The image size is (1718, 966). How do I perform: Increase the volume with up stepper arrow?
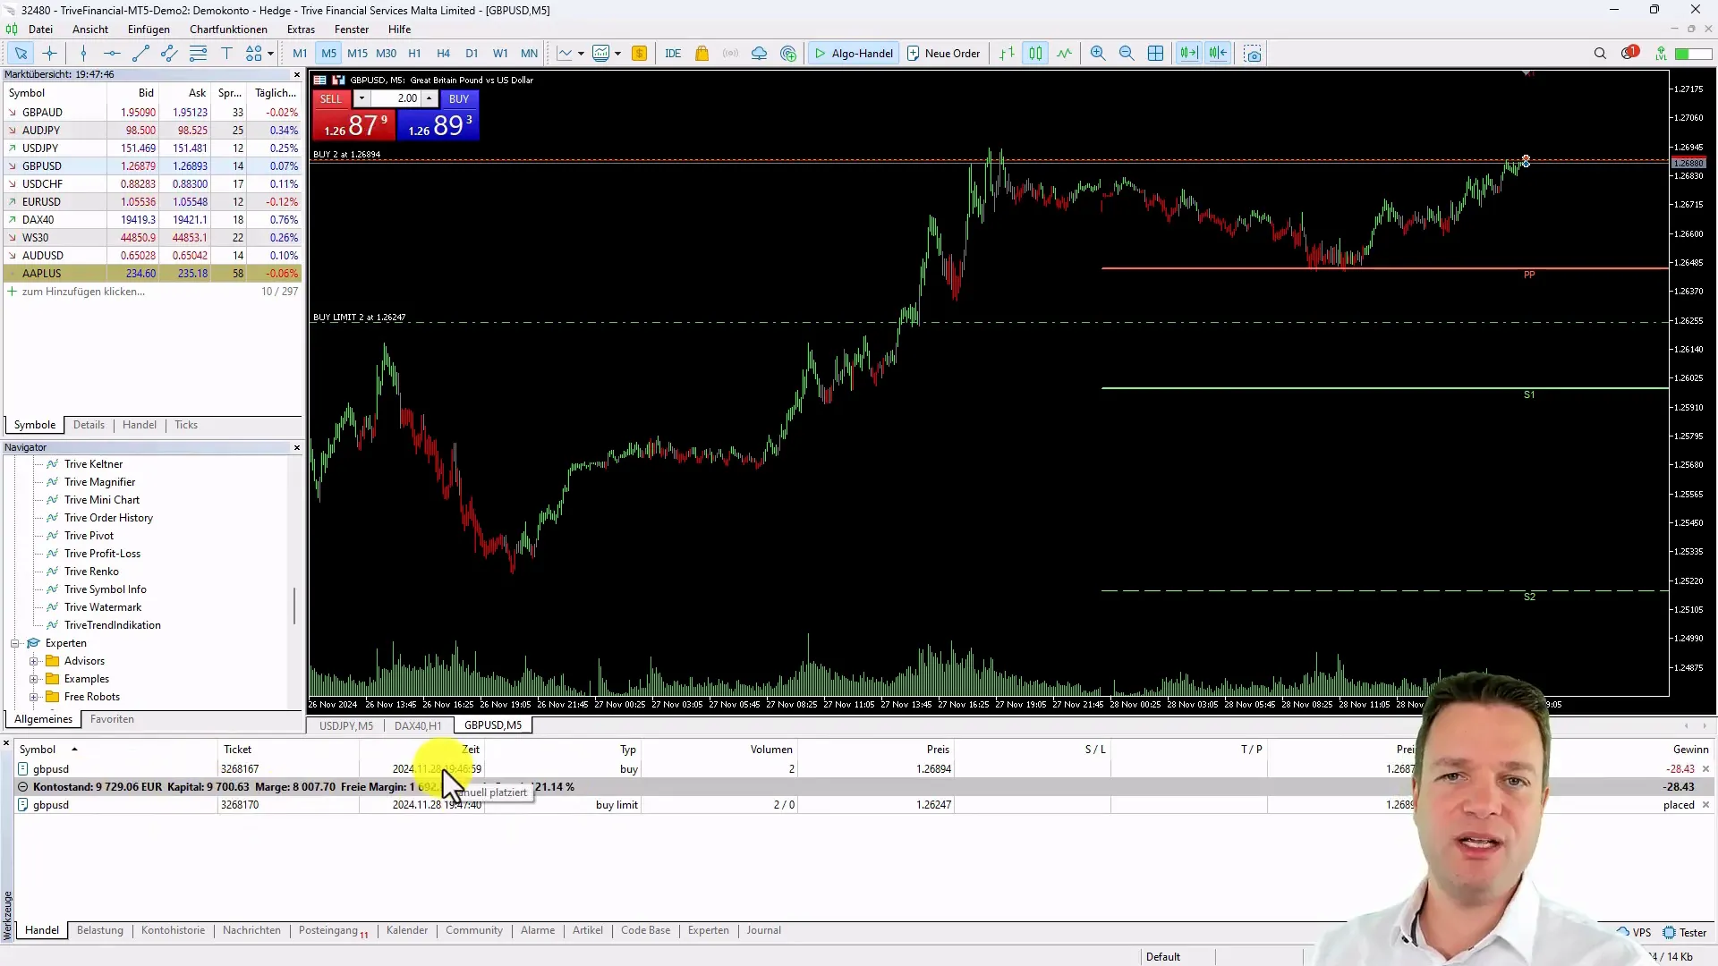pyautogui.click(x=429, y=98)
